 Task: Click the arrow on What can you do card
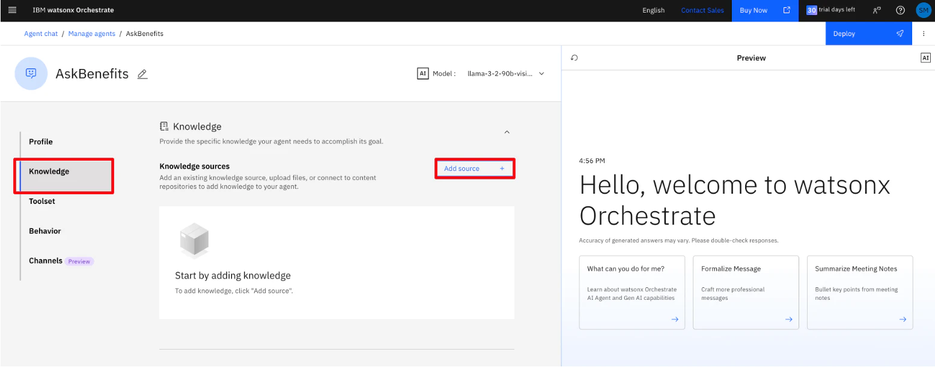coord(675,320)
